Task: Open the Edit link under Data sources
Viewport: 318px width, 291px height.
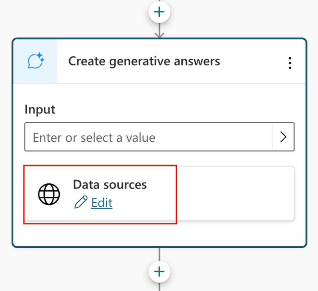Action: coord(102,203)
